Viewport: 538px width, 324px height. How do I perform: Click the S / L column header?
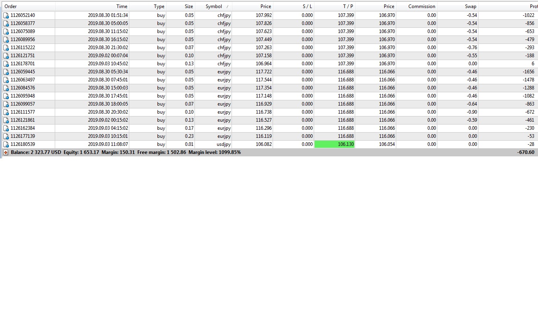(294, 6)
